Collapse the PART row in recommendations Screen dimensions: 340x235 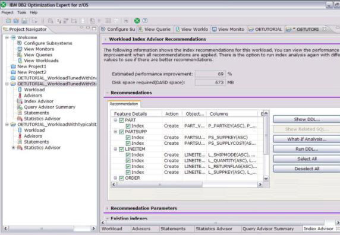(x=115, y=120)
